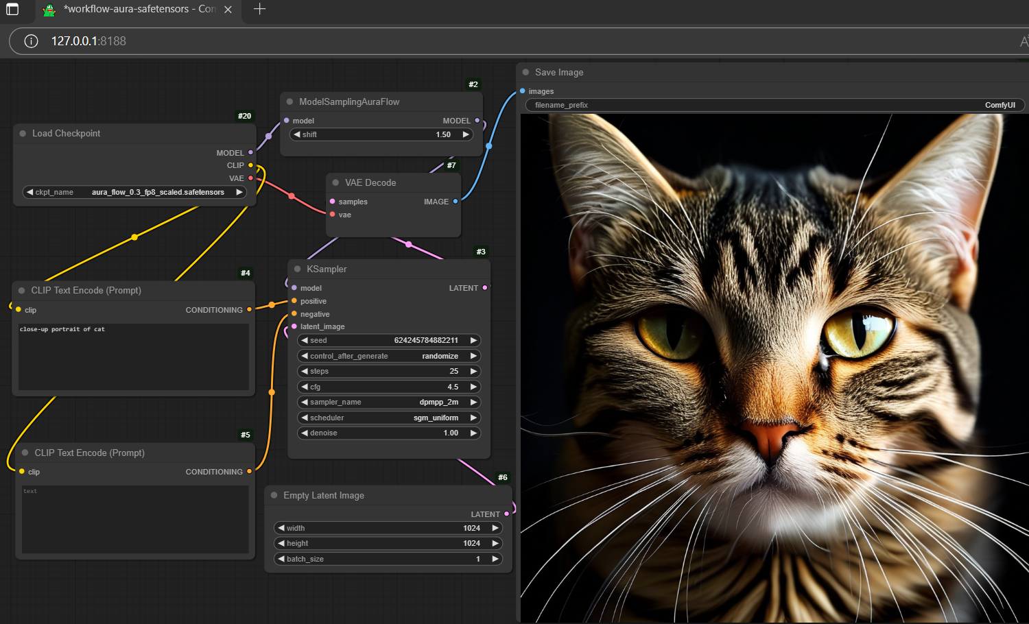Collapse the Save Image node dot
This screenshot has height=624, width=1029.
525,72
